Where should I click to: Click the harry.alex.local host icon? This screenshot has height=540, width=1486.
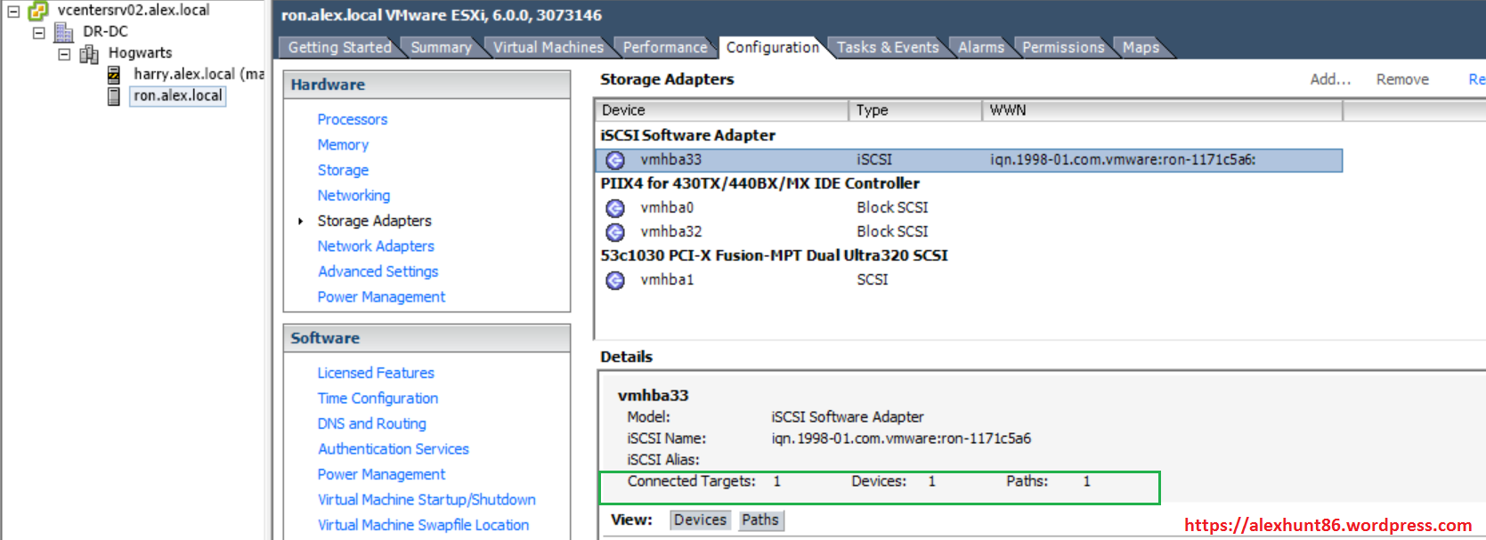(113, 75)
